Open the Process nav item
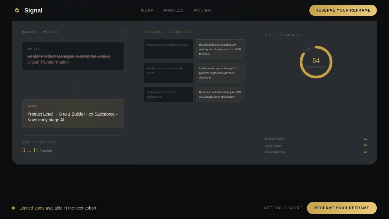Viewport: 389px width, 219px height. click(x=174, y=10)
